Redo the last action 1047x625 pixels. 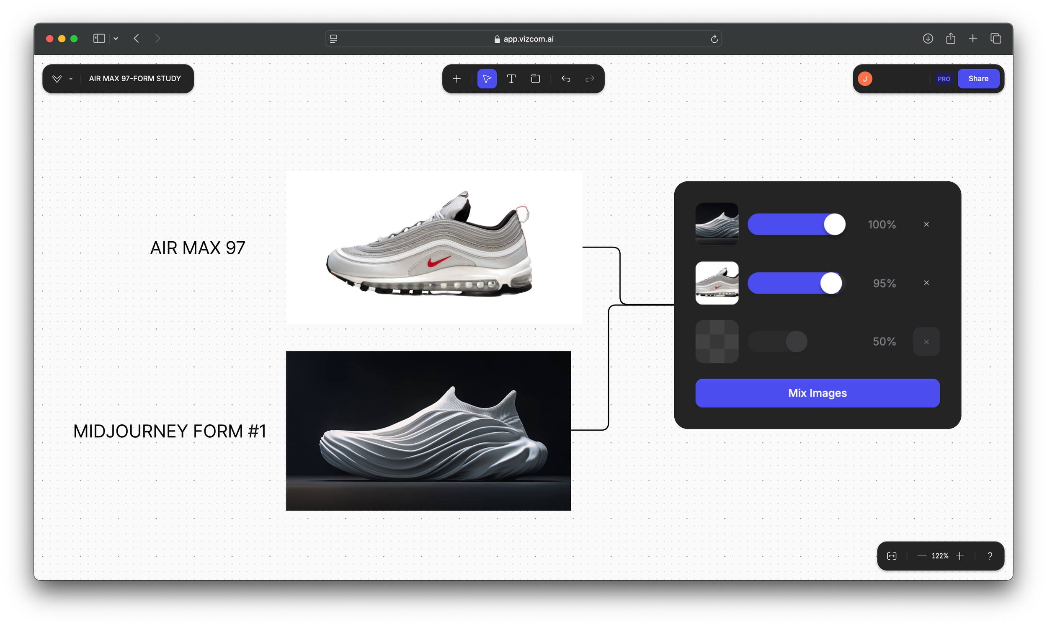coord(590,79)
